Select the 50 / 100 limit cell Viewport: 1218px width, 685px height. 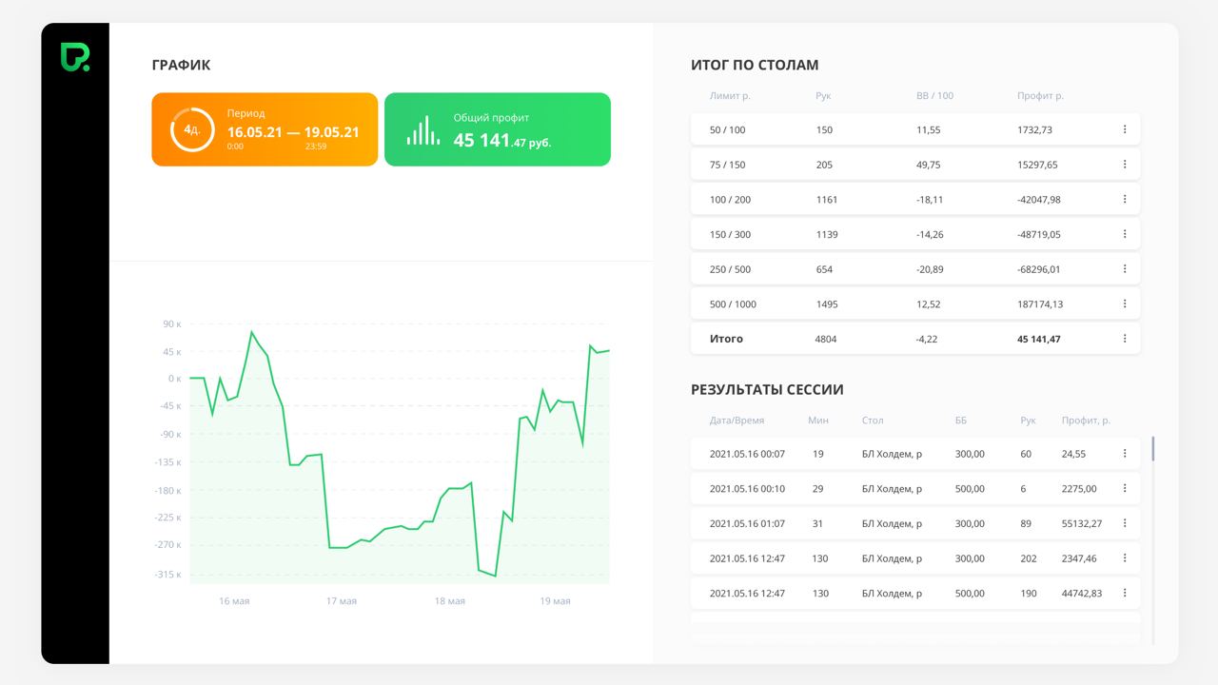click(x=728, y=129)
